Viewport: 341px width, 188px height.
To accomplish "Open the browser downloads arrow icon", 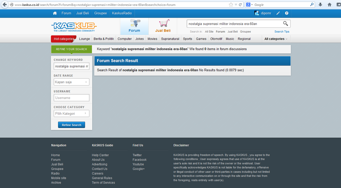I will click(x=320, y=5).
